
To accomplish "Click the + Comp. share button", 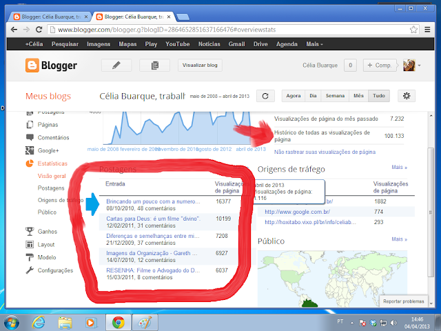I will (380, 66).
